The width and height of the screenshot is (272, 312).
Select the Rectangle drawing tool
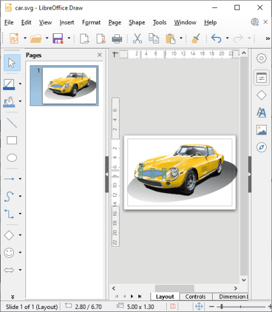(11, 140)
